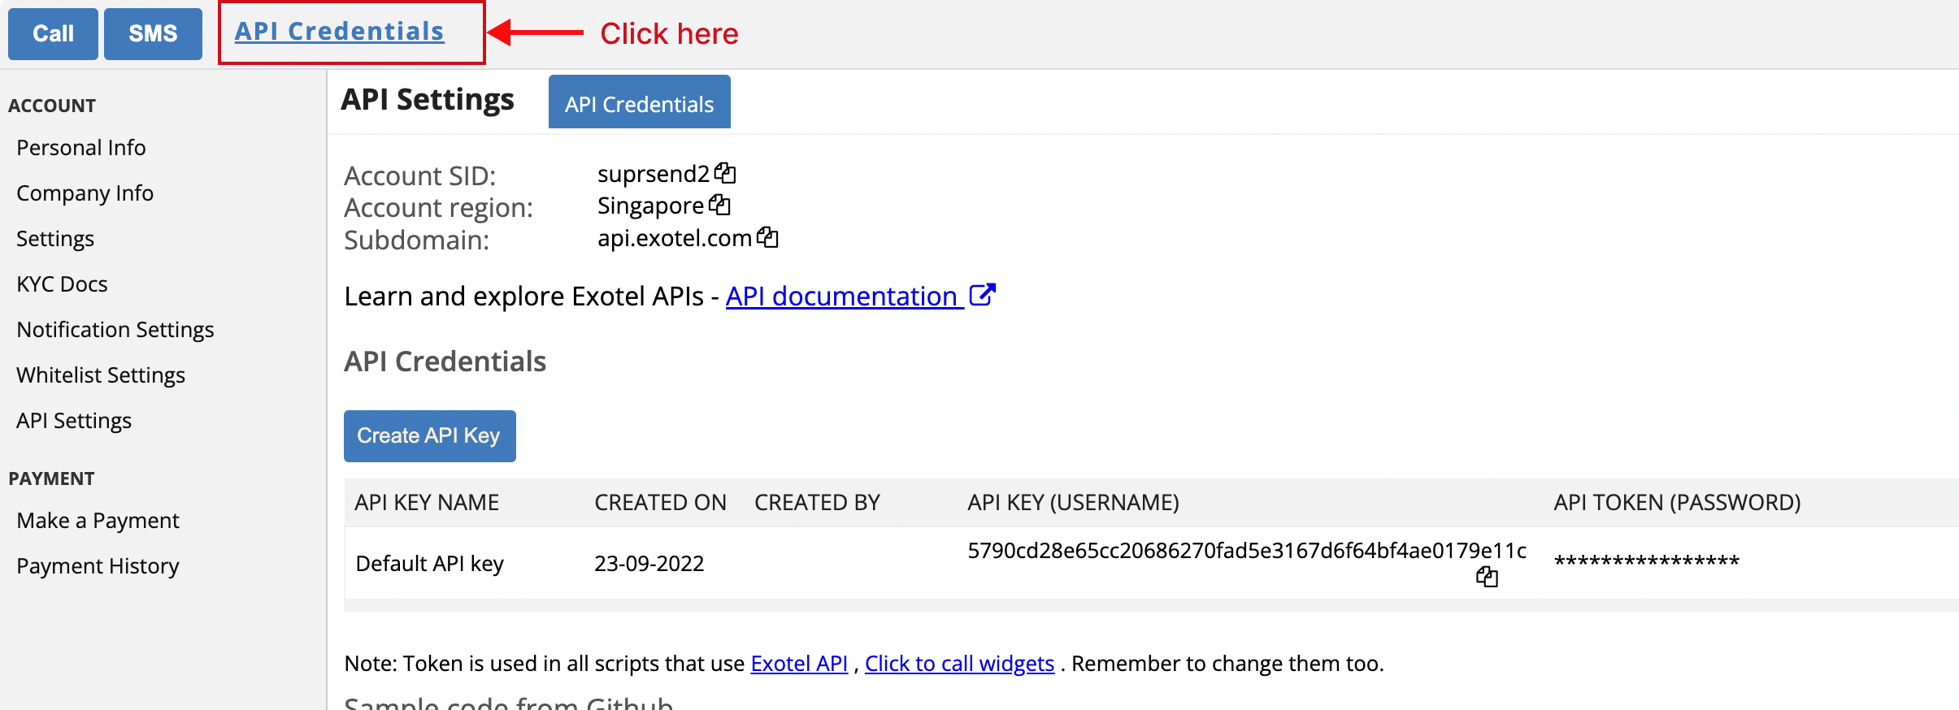Click the API Credentials link at top
Viewport: 1959px width, 710px height.
point(340,32)
